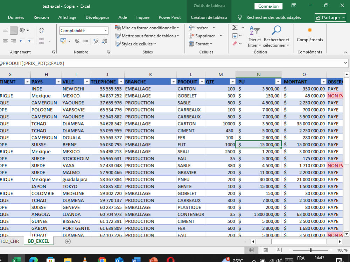Toggle right text alignment

(13, 41)
